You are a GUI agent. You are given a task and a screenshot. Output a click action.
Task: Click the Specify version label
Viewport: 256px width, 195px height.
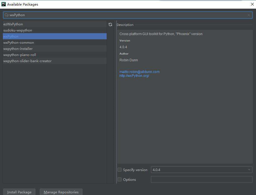[135, 170]
